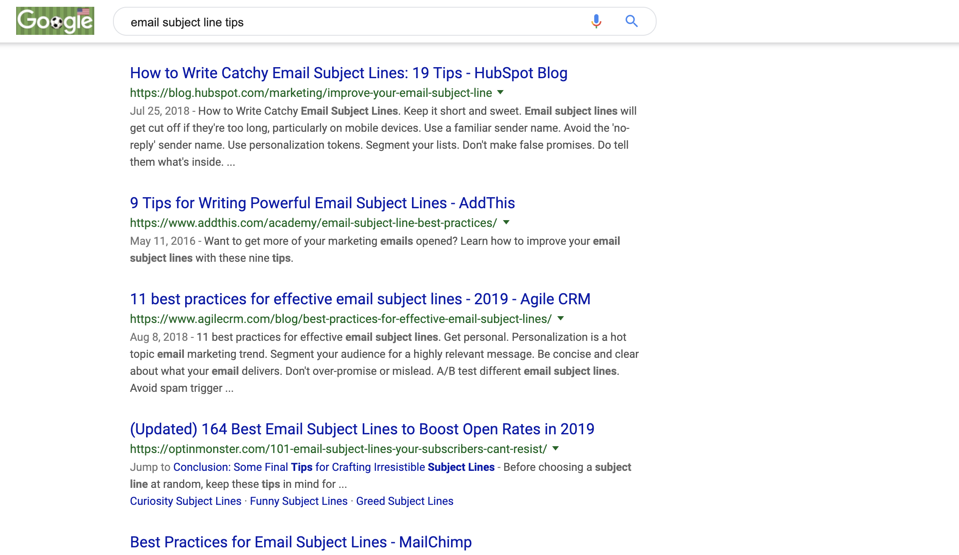Click the 'Jul 25, 2018' snippet date
Image resolution: width=959 pixels, height=555 pixels.
click(x=160, y=111)
